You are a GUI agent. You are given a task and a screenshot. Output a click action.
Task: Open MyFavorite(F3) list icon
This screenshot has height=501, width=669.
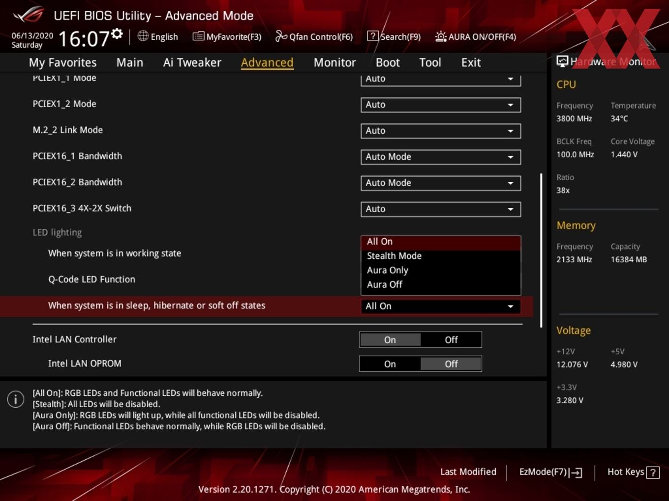[198, 36]
